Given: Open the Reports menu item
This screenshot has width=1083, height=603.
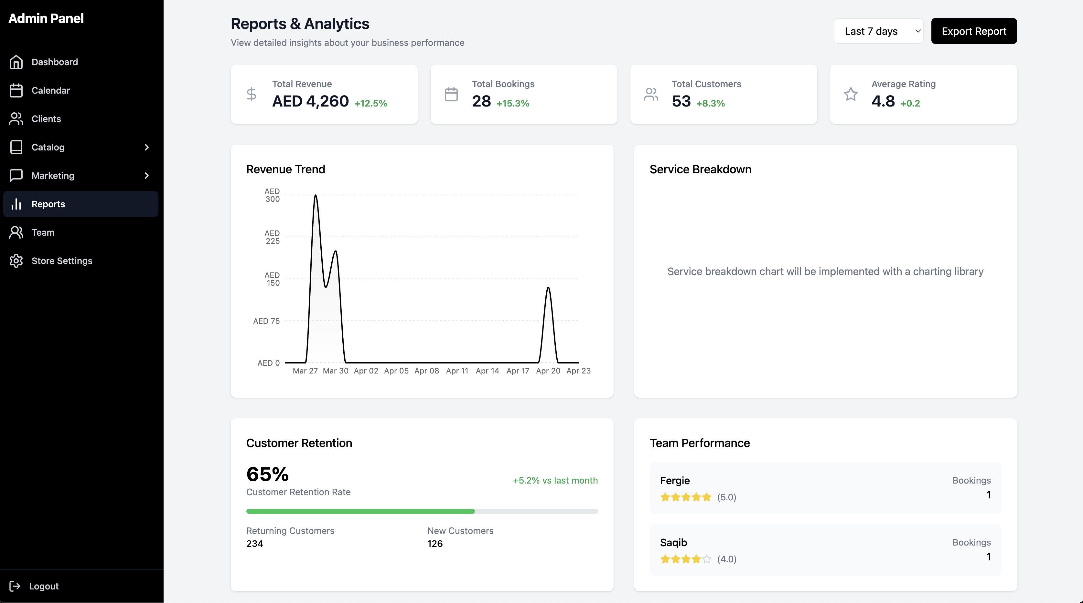Looking at the screenshot, I should click(48, 204).
